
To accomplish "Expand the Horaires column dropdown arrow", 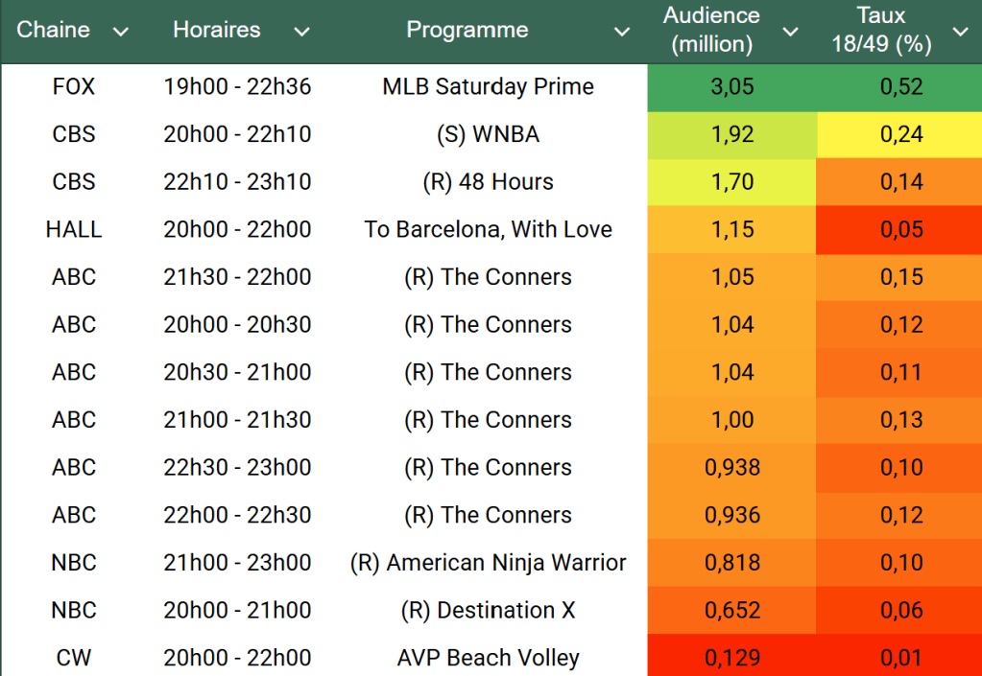I will pyautogui.click(x=301, y=32).
